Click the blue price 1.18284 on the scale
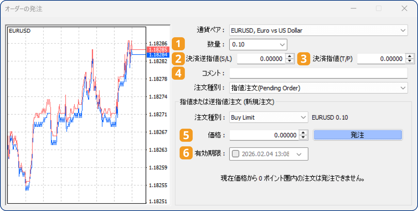This screenshot has height=211, width=418. [157, 56]
